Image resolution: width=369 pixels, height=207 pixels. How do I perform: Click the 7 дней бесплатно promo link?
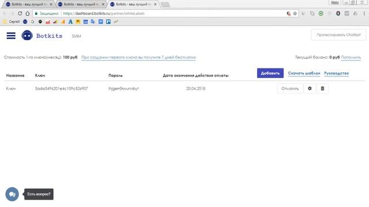(138, 57)
